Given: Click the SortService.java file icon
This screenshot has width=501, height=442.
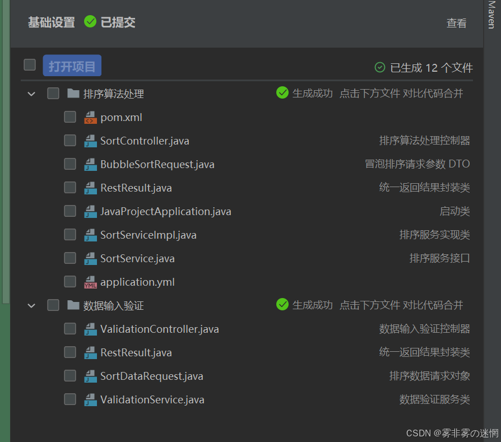Looking at the screenshot, I should pyautogui.click(x=90, y=258).
